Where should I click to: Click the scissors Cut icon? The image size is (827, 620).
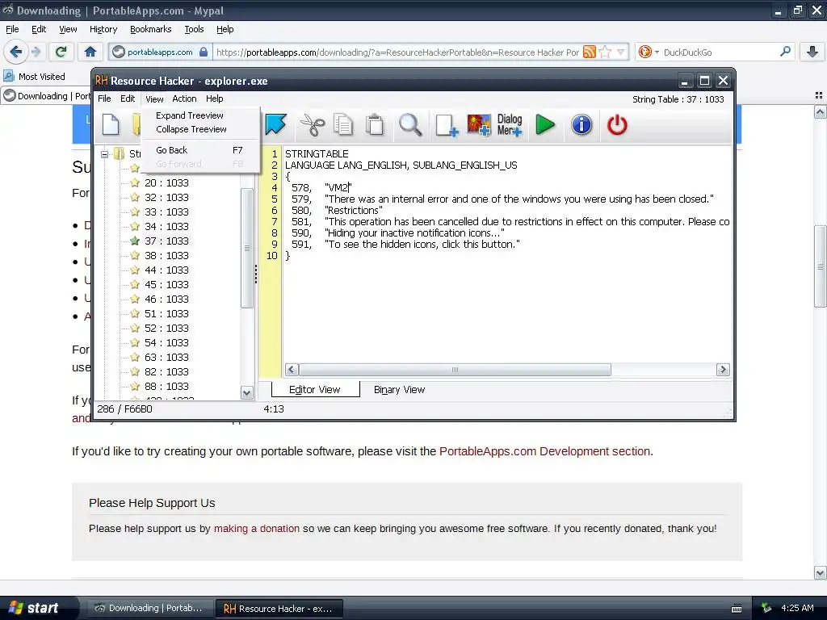click(x=313, y=125)
